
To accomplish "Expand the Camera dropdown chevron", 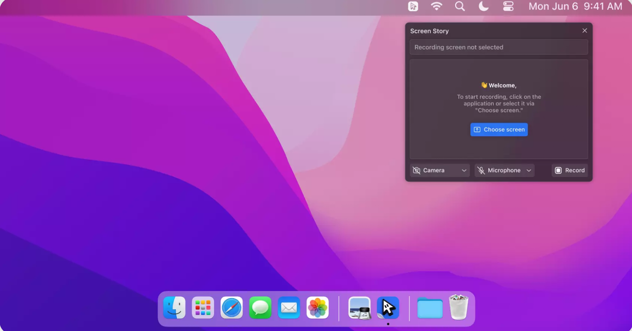I will coord(464,171).
